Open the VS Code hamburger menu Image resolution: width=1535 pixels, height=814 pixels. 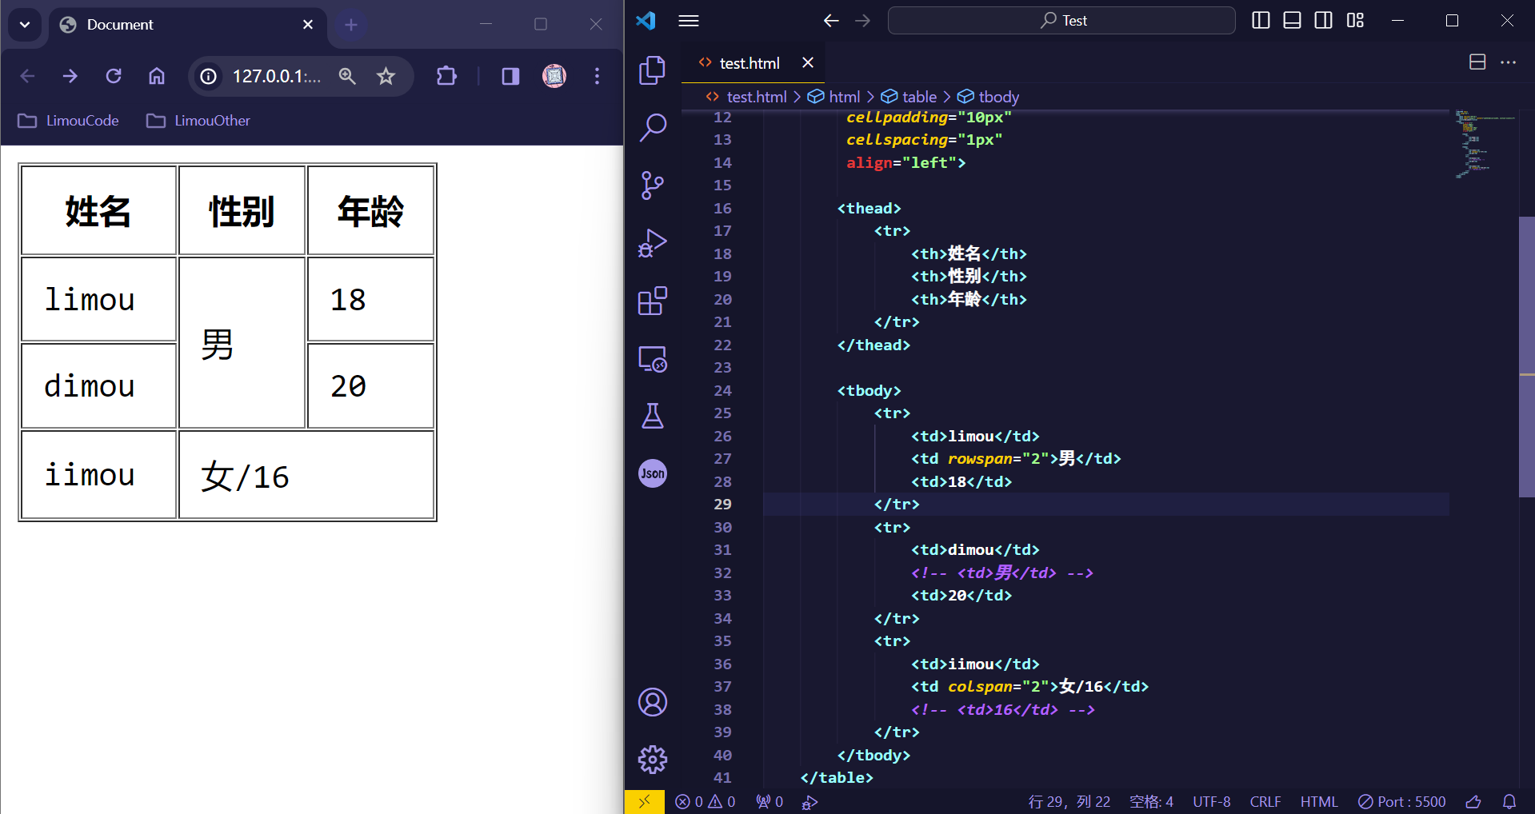tap(689, 21)
